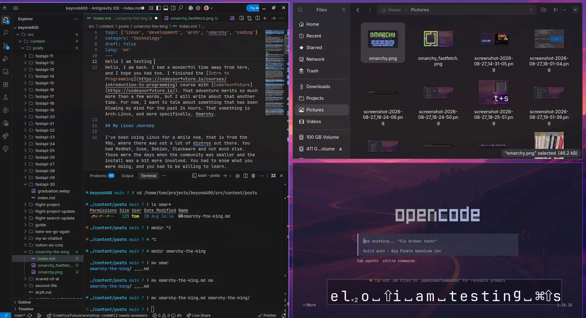Expand the Timeline section

(26, 309)
